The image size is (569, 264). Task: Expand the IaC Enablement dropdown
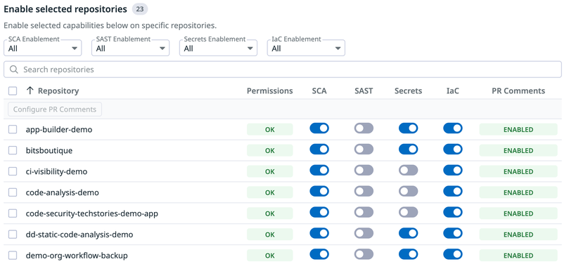(306, 48)
